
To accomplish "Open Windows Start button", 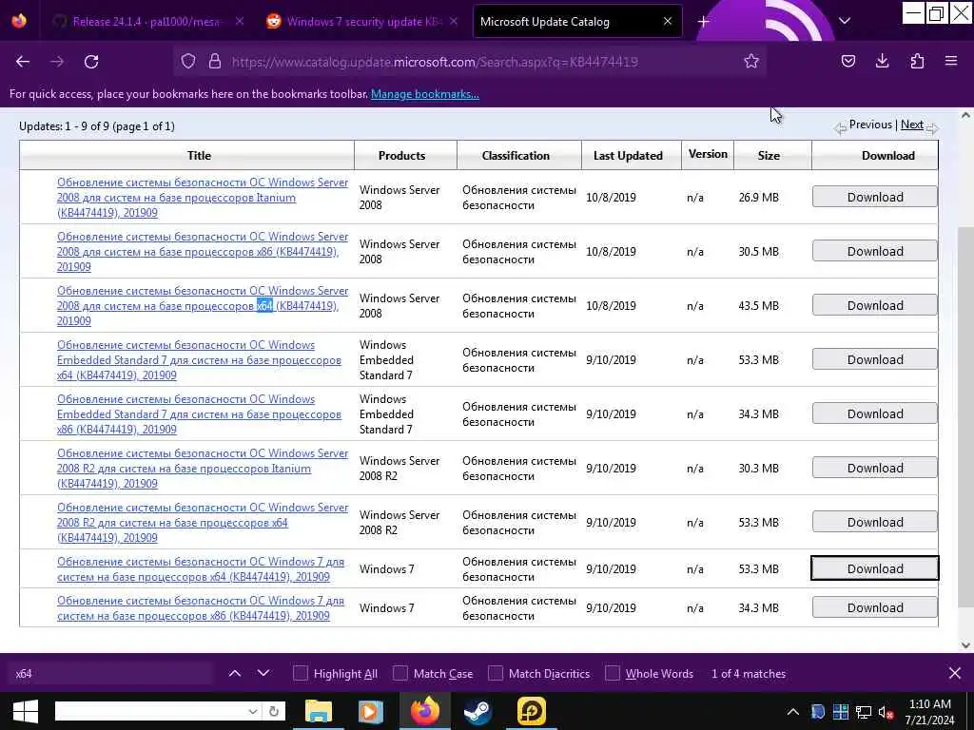I will pos(26,711).
